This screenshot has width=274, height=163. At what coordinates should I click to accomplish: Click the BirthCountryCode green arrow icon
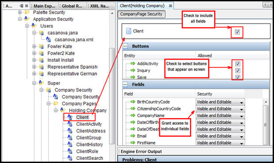pyautogui.click(x=133, y=102)
